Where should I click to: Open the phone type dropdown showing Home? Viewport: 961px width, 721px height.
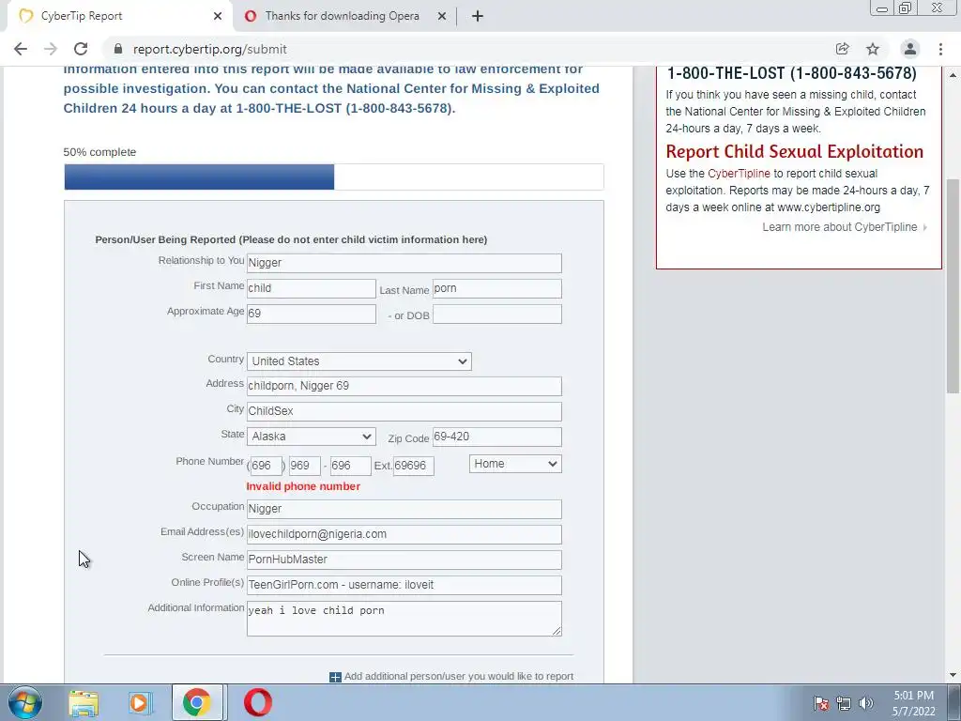(515, 464)
